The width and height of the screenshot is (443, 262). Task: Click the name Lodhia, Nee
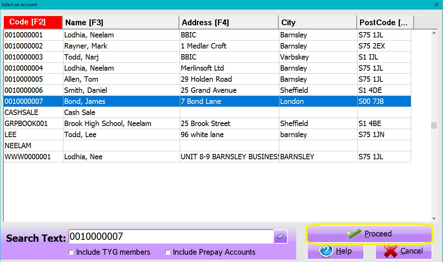[x=83, y=157]
